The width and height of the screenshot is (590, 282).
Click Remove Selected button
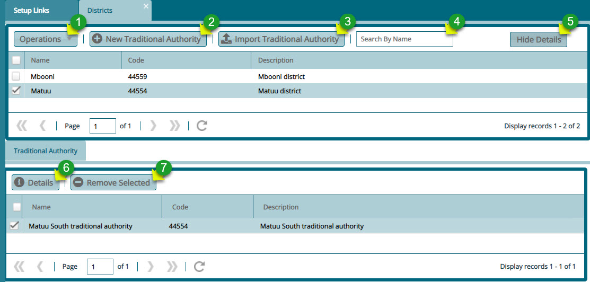[x=113, y=183]
